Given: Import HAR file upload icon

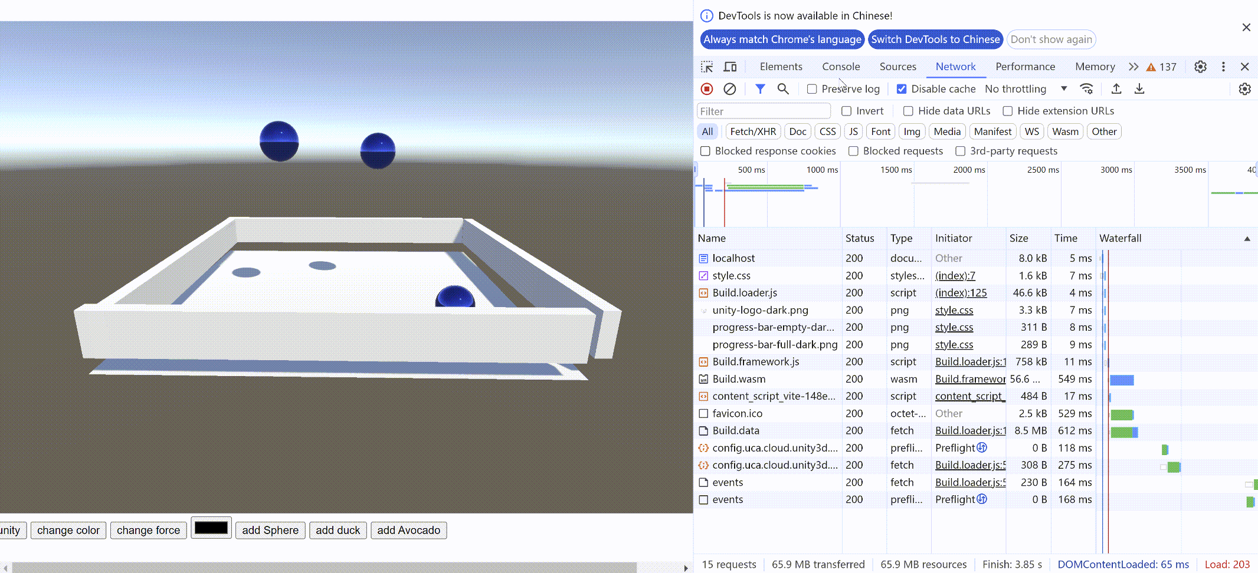Looking at the screenshot, I should (x=1116, y=89).
